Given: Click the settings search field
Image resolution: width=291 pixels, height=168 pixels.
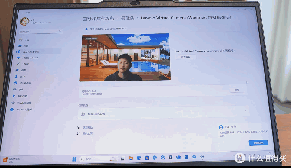Looking at the screenshot, I should (40, 32).
